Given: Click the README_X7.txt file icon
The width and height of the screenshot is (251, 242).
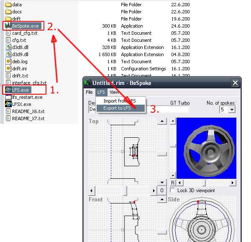Looking at the screenshot, I should click(x=8, y=118).
